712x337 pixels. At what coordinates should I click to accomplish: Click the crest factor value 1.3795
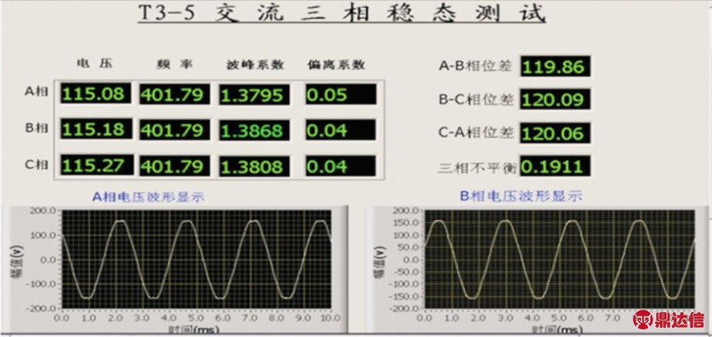point(254,94)
